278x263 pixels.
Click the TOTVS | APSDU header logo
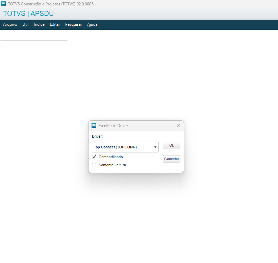pos(28,14)
